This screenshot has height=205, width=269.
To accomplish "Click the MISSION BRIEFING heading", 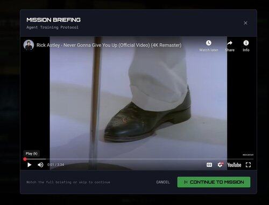I will click(53, 20).
